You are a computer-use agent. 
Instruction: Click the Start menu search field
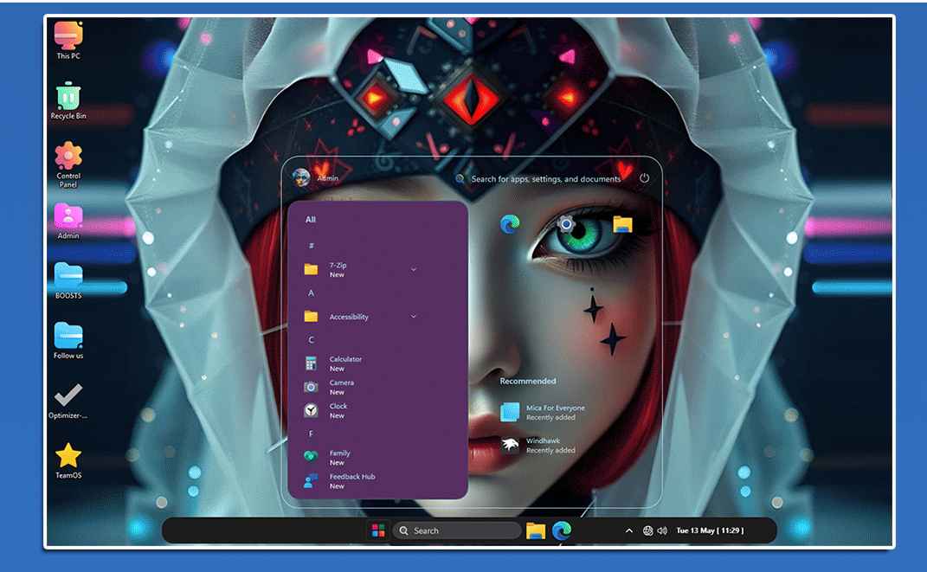[545, 179]
